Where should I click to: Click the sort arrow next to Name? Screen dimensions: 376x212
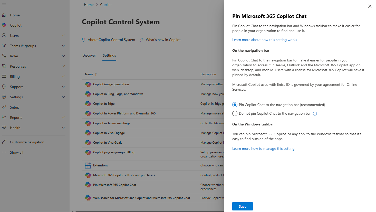coord(96,74)
